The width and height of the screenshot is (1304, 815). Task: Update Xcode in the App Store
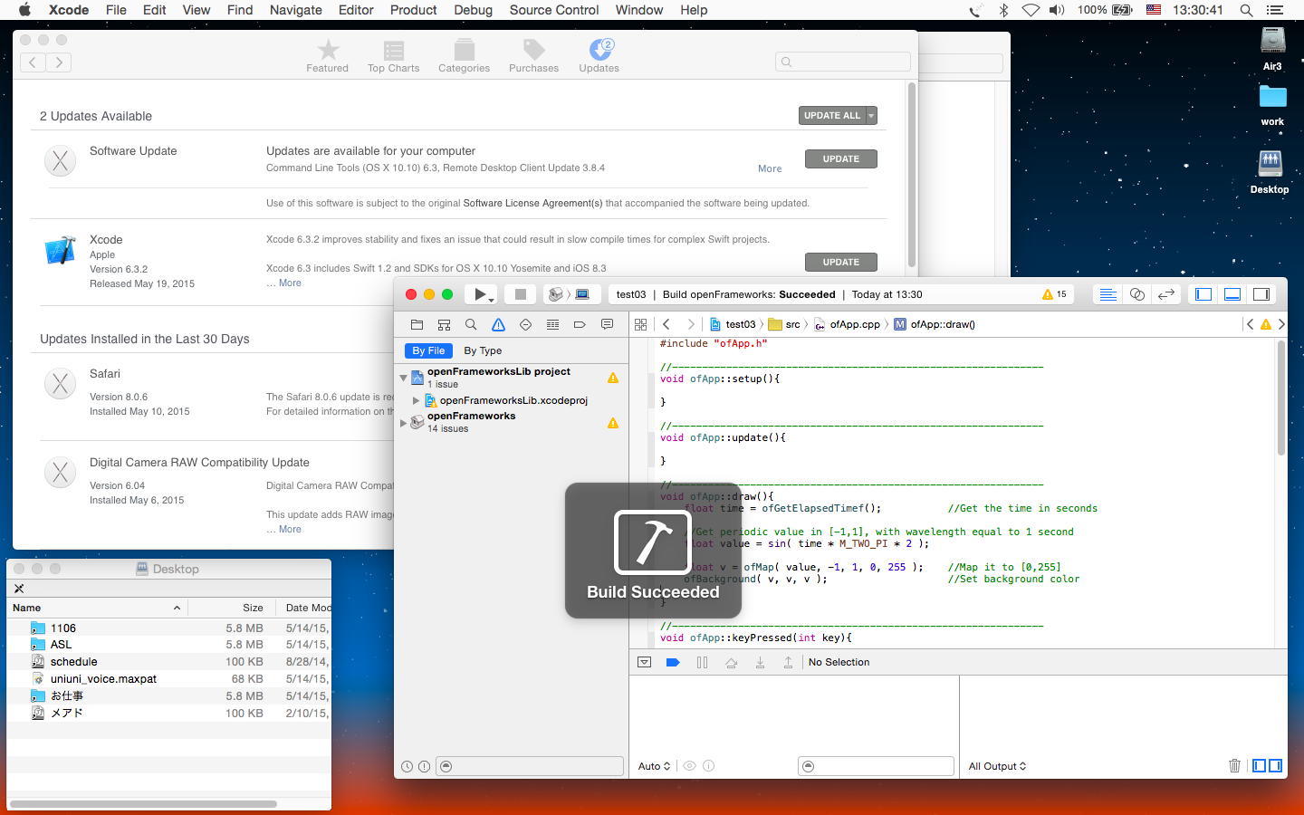click(841, 263)
